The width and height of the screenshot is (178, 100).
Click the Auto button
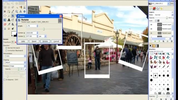[x=172, y=4]
